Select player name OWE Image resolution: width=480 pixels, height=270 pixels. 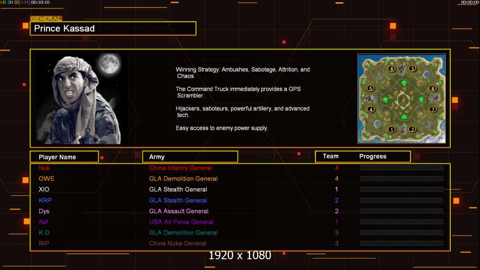coord(46,179)
